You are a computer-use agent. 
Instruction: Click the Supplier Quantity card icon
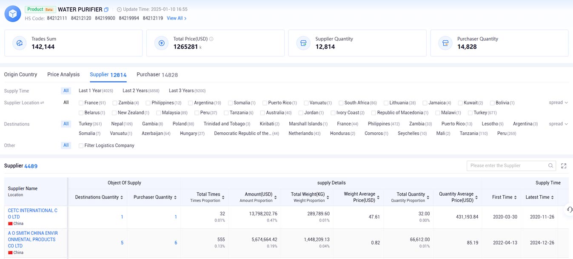click(304, 43)
